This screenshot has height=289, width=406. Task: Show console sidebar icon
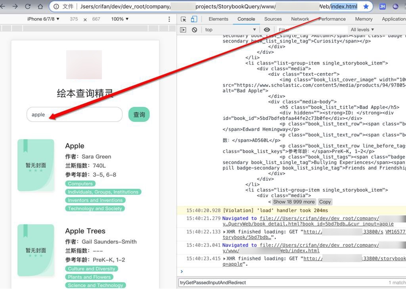coord(183,30)
